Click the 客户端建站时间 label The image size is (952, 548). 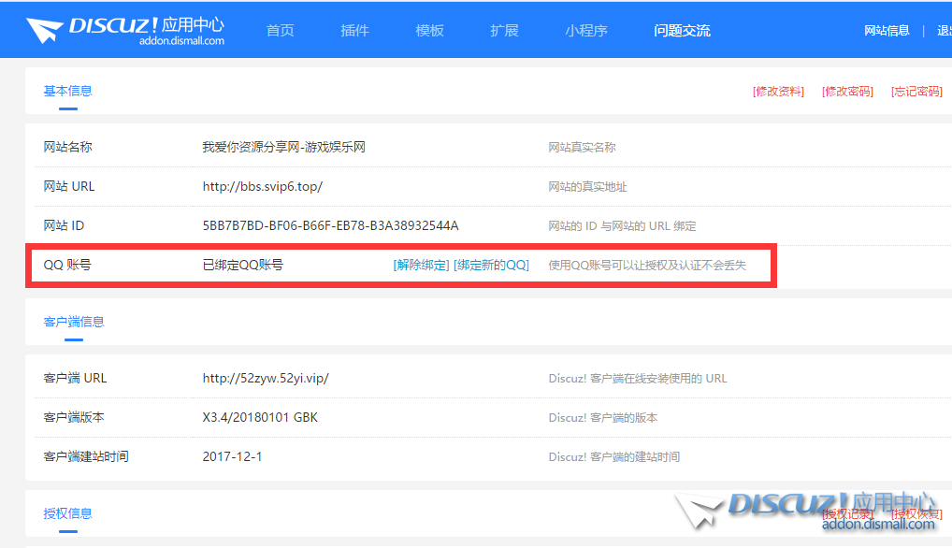(x=86, y=456)
